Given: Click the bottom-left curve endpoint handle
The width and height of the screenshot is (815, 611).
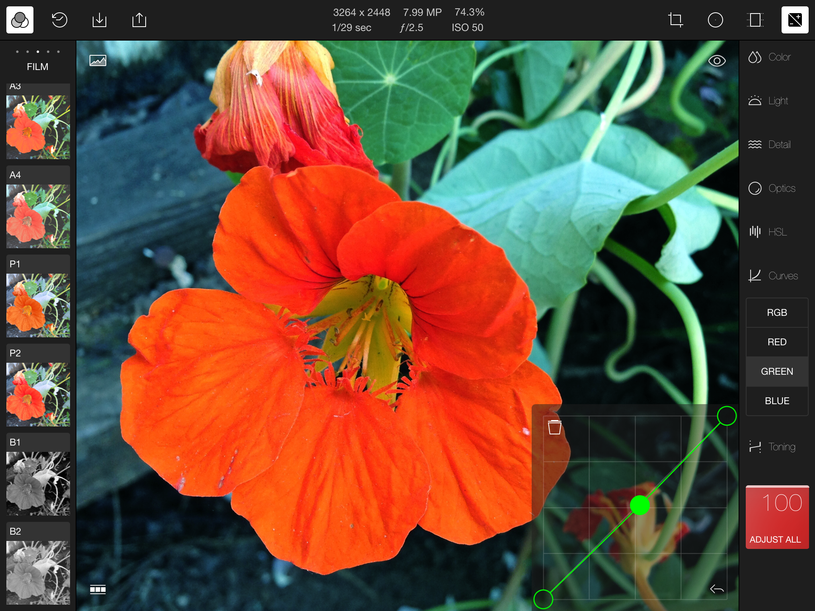Looking at the screenshot, I should pyautogui.click(x=543, y=599).
